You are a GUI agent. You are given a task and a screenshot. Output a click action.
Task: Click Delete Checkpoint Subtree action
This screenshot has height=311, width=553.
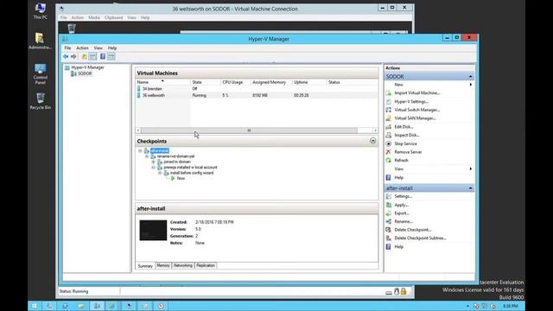tap(420, 238)
